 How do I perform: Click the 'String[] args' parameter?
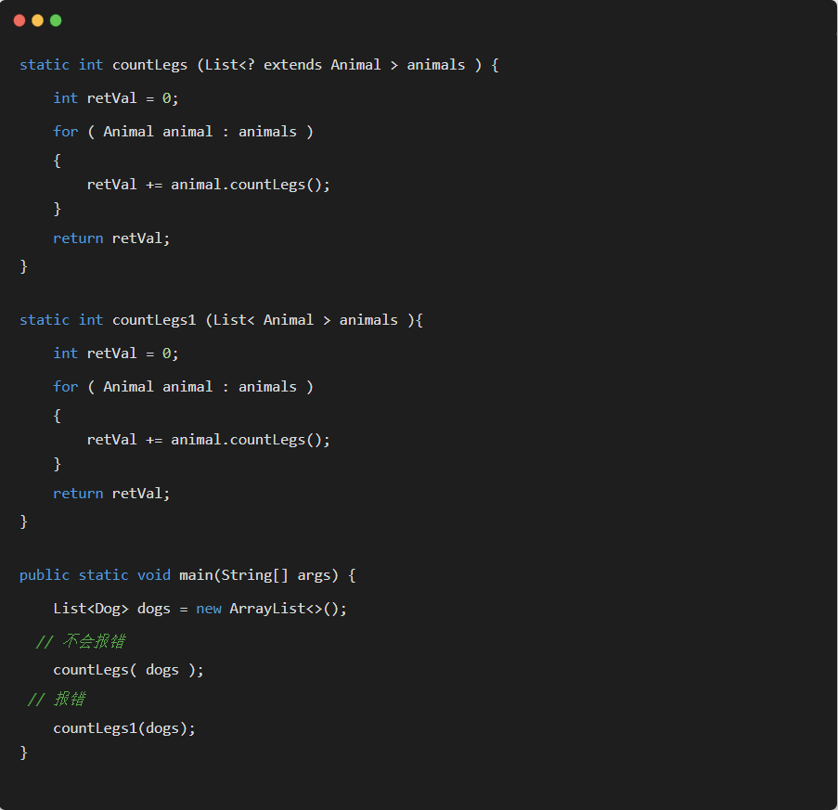[276, 575]
